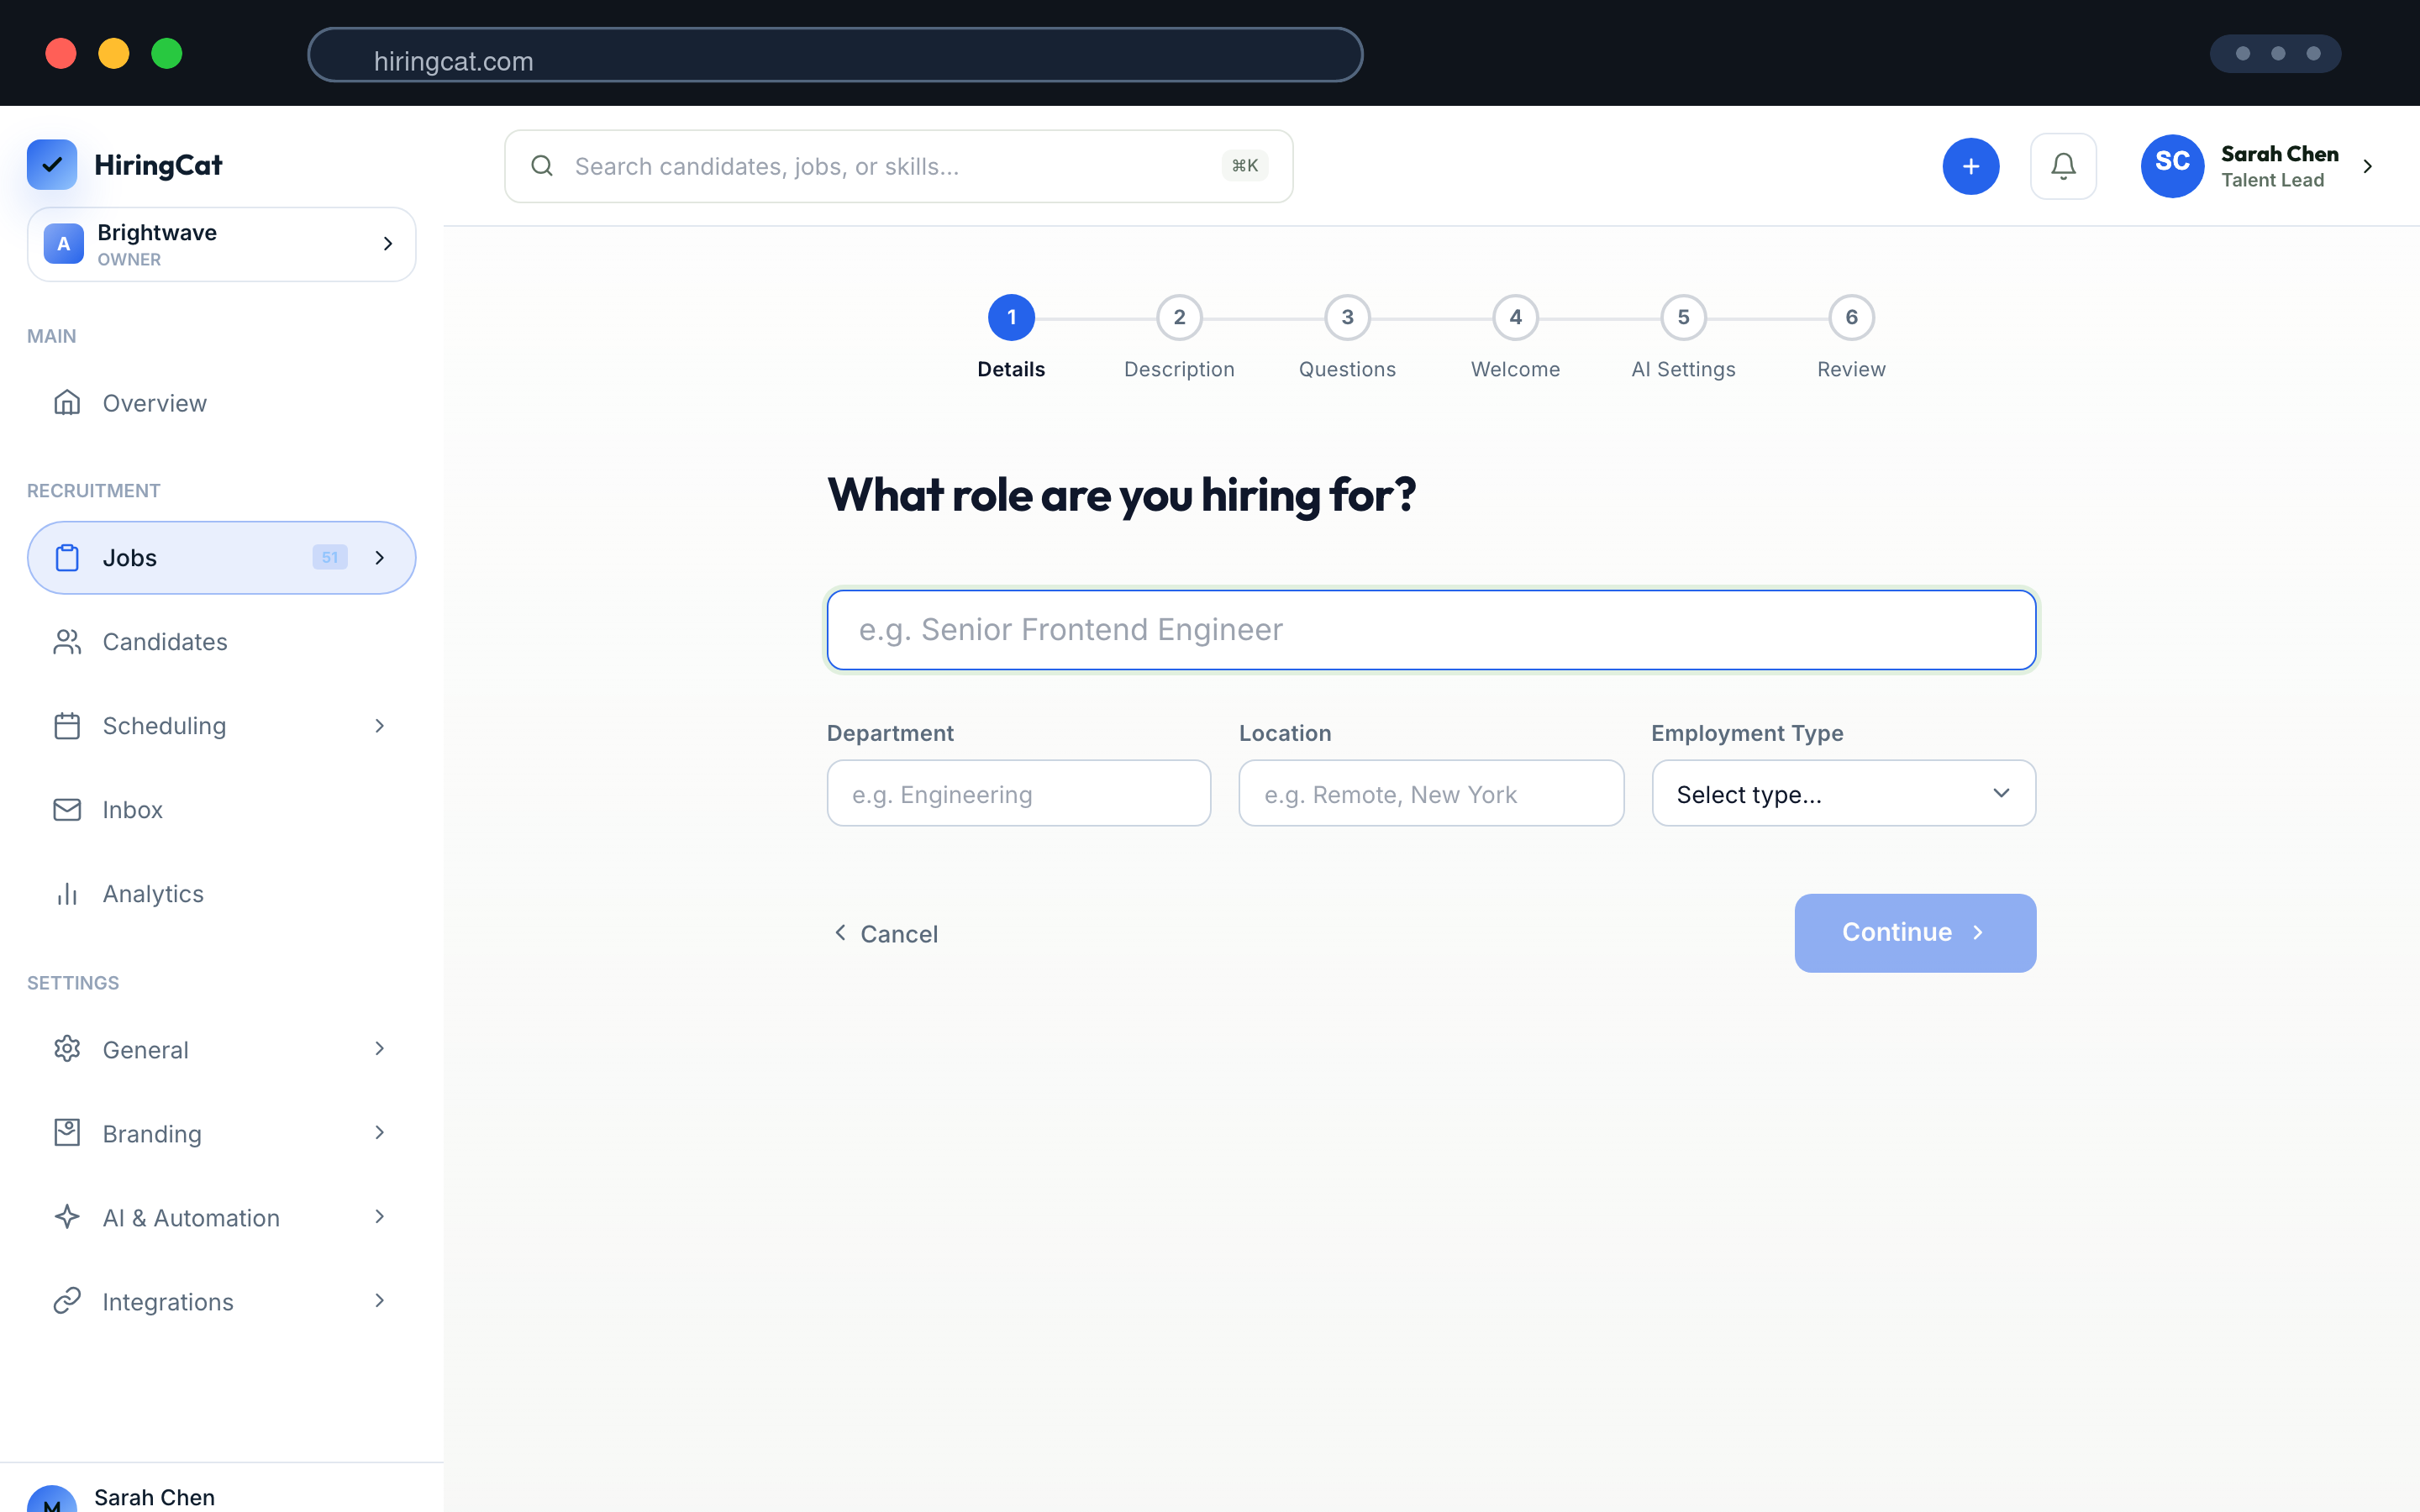Open the Employment Type dropdown
This screenshot has height=1512, width=2420.
1843,794
